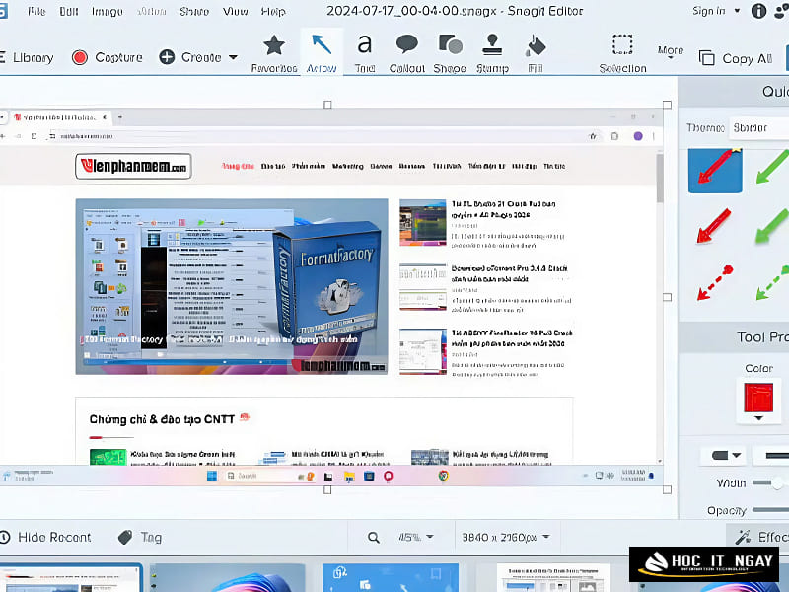
Task: Open the fourth recent capture thumbnail
Action: [553, 578]
